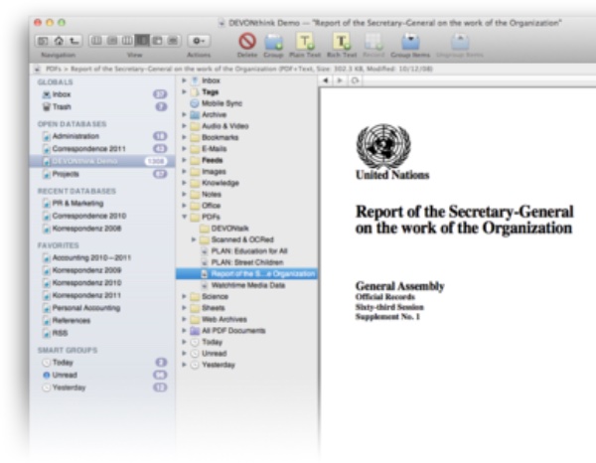Click the Rich Text toolbar icon

pyautogui.click(x=342, y=41)
